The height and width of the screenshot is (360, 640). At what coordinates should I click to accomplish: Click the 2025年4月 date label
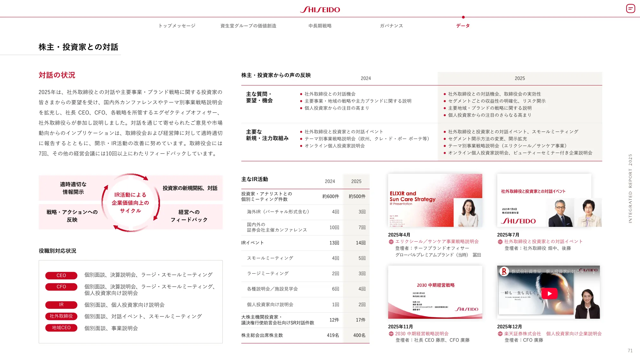pyautogui.click(x=399, y=235)
